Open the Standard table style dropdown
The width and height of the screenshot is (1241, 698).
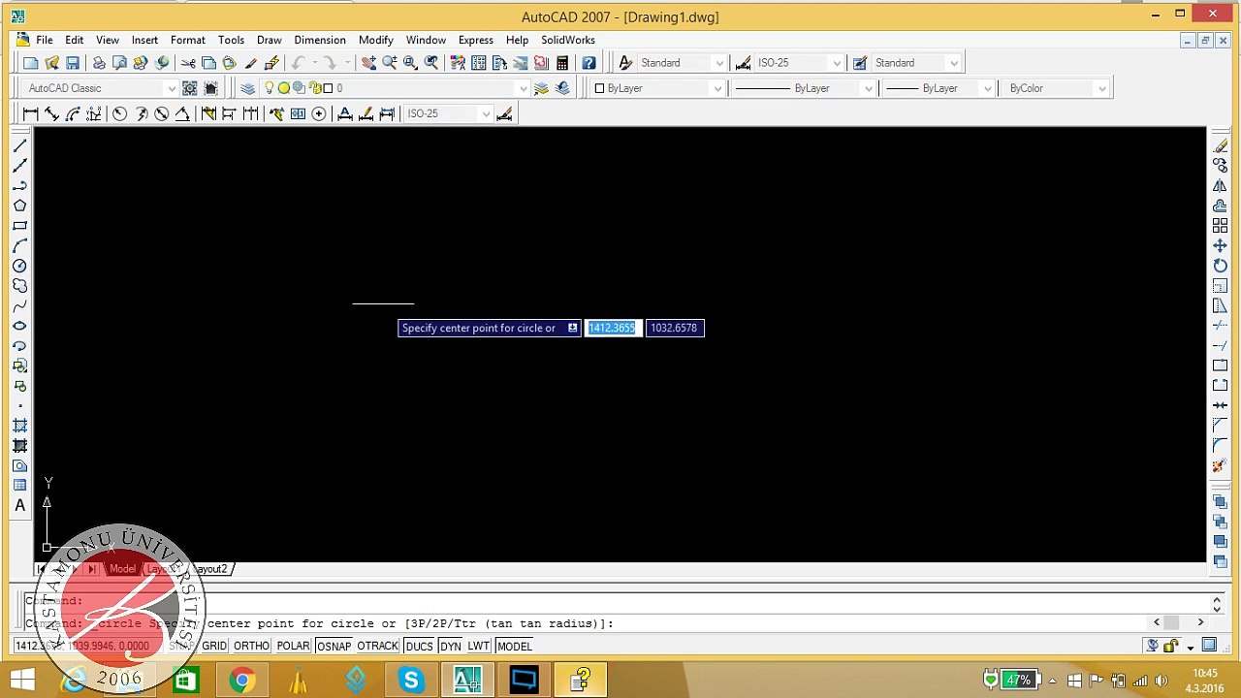coord(954,63)
